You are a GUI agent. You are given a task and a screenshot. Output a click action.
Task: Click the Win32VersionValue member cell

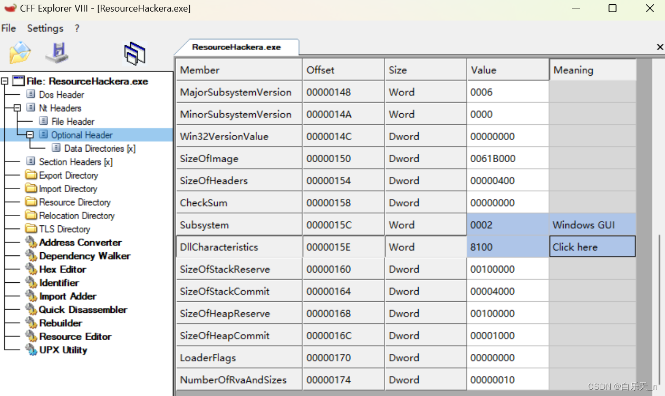pyautogui.click(x=239, y=136)
